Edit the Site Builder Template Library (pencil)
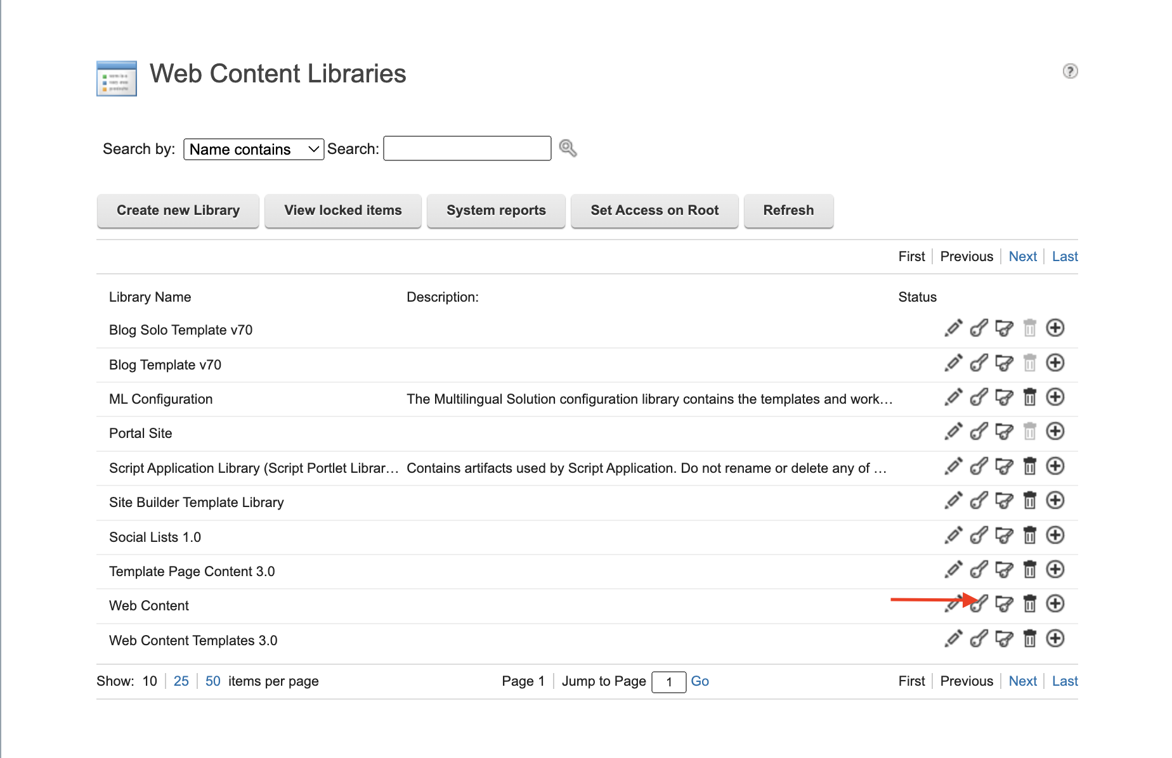Image resolution: width=1172 pixels, height=758 pixels. click(x=953, y=501)
